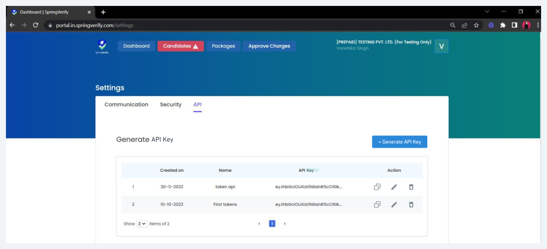Go back in browser history
547x249 pixels.
click(x=12, y=25)
